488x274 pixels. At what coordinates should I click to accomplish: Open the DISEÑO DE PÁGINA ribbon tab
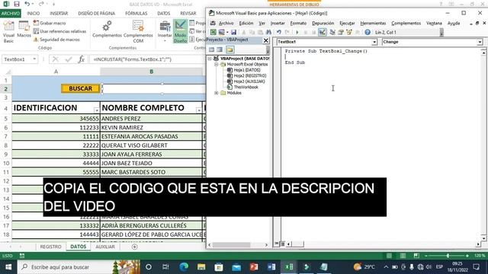[x=97, y=14]
